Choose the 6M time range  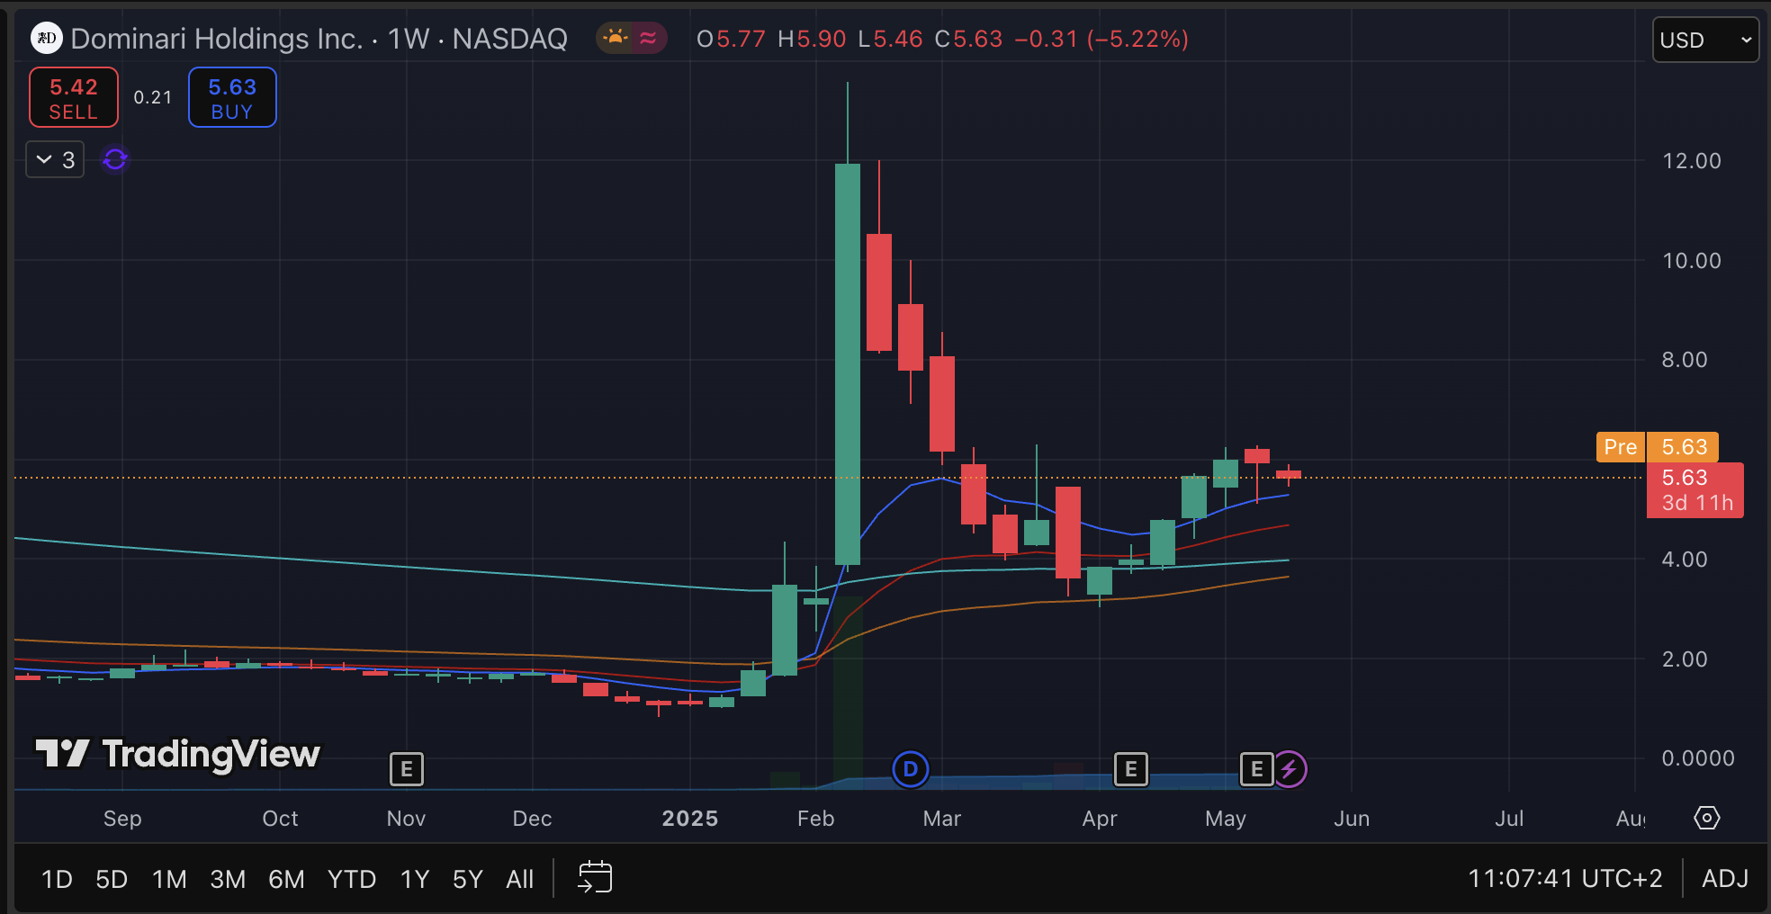(x=286, y=879)
